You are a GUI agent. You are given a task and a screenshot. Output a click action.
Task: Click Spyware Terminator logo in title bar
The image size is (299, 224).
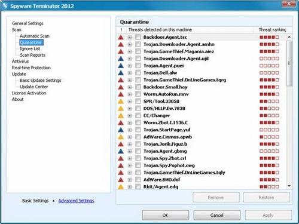point(5,6)
